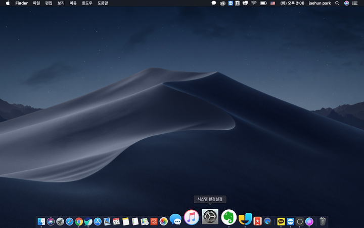Open the red star bookmark app
This screenshot has height=228, width=364.
click(x=257, y=221)
